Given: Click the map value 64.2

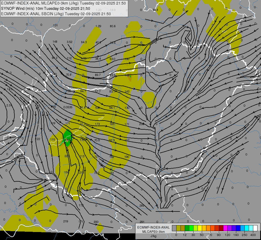Looking at the screenshot, I should coord(55,58).
